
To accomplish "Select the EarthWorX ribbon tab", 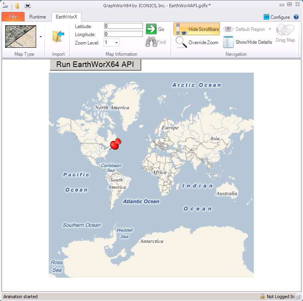I will pyautogui.click(x=67, y=17).
